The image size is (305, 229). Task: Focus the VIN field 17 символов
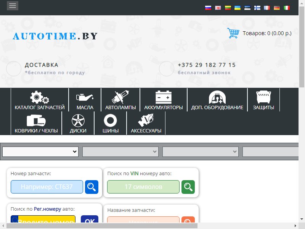[x=143, y=187]
